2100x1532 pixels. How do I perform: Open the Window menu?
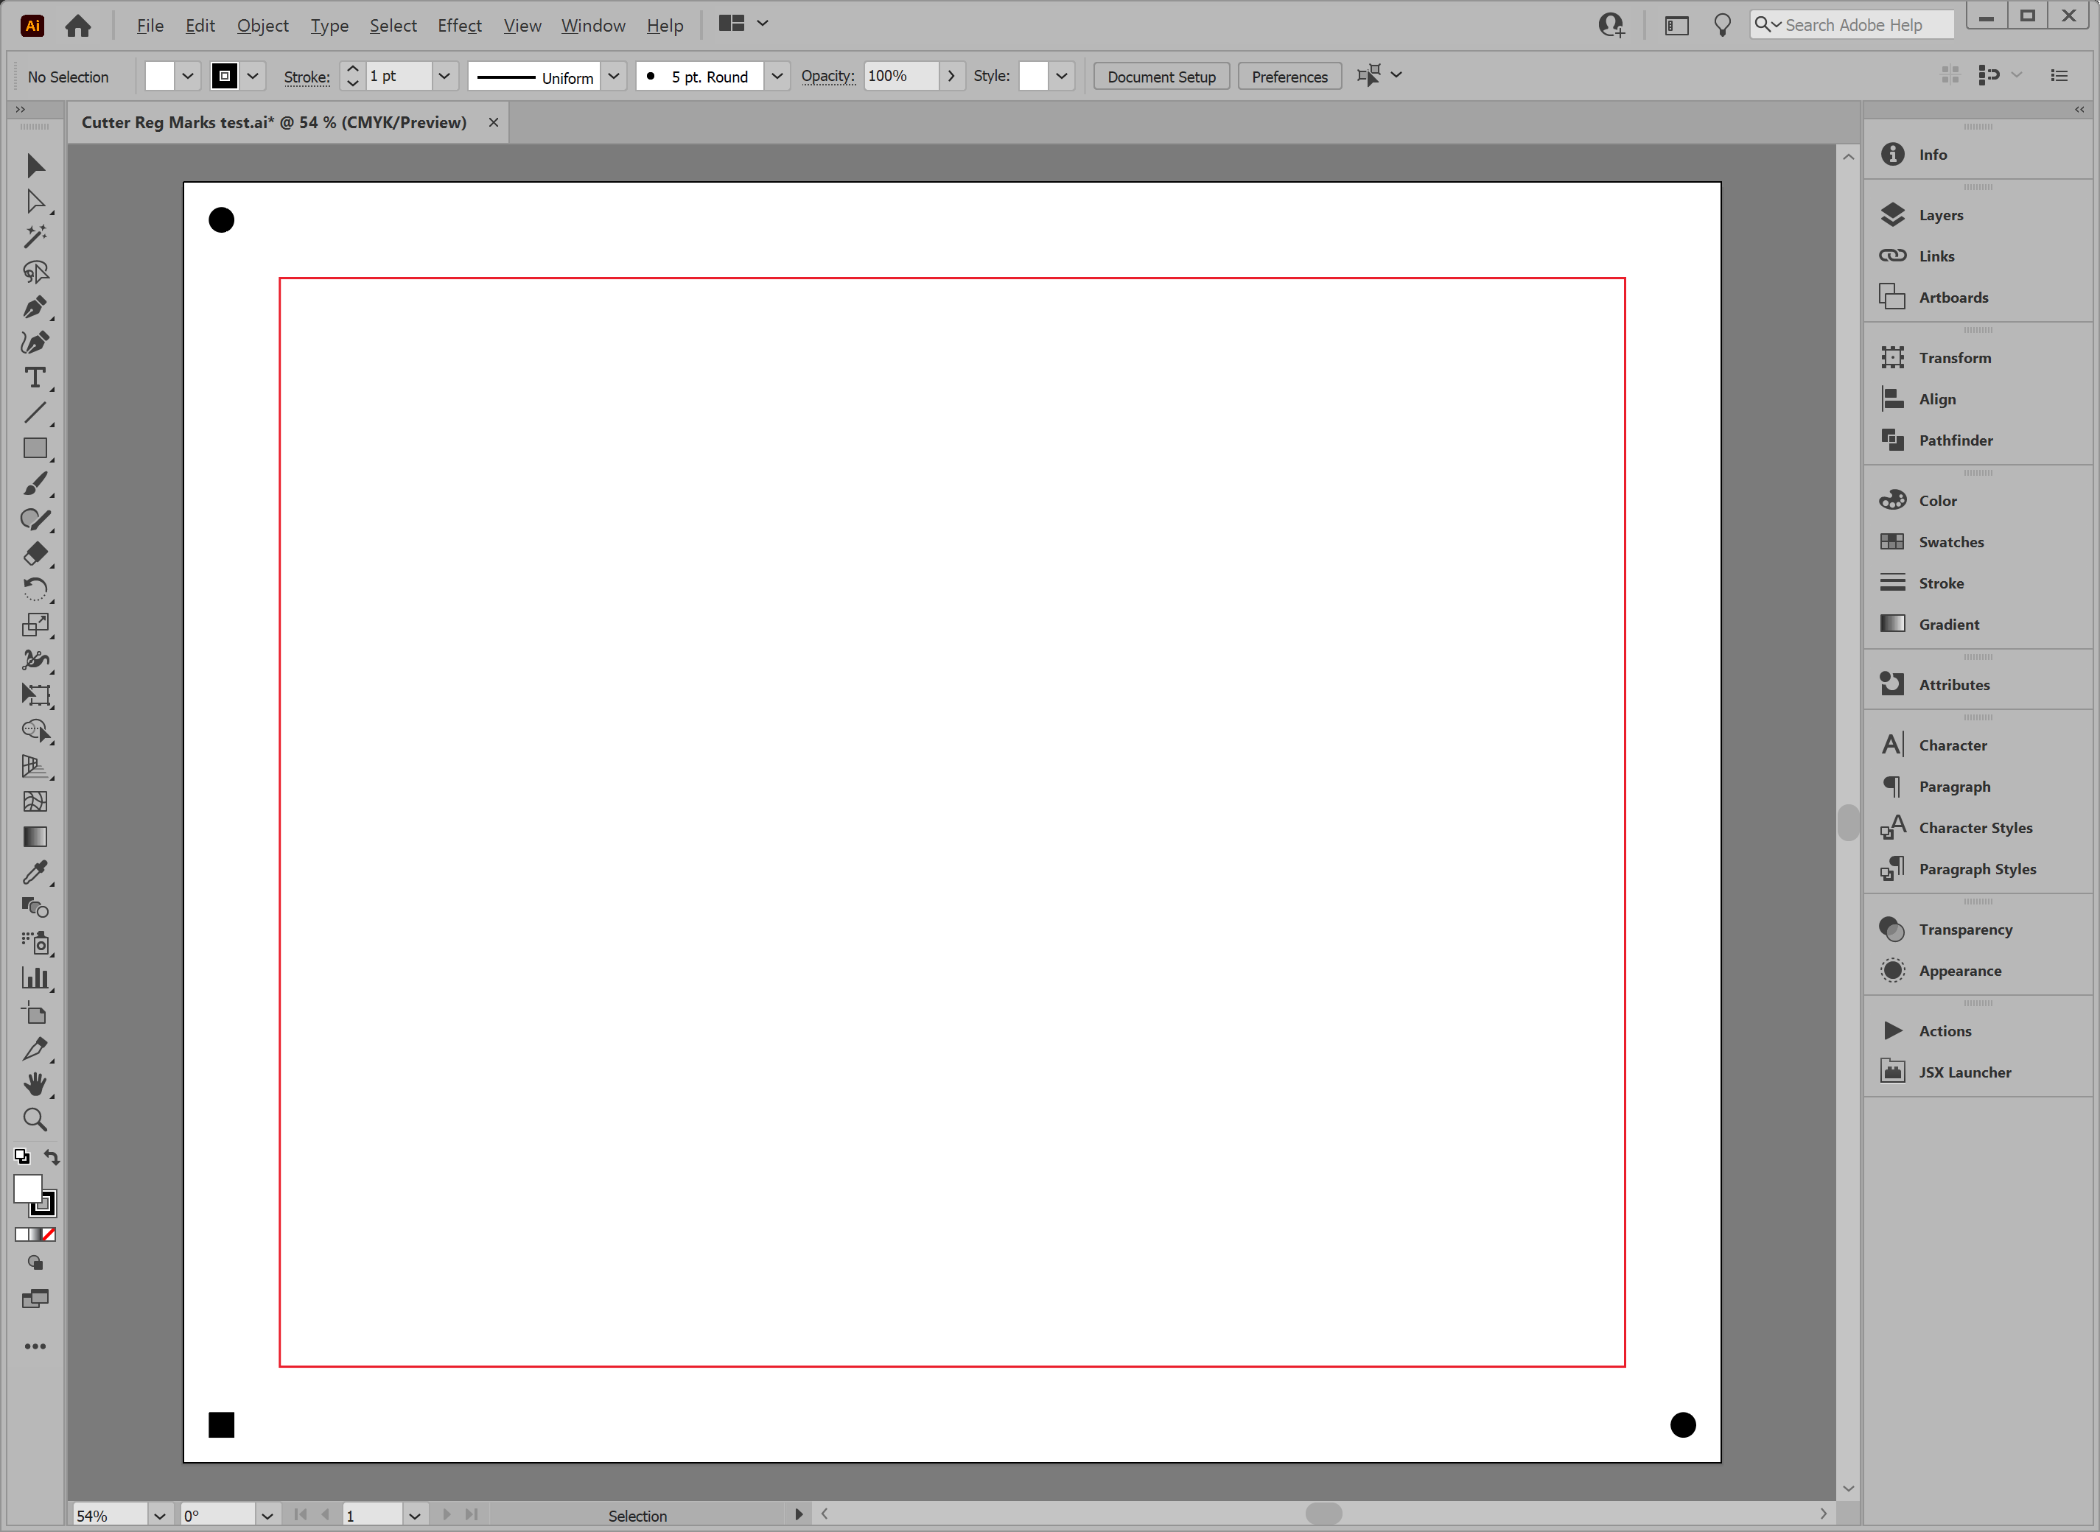tap(592, 25)
